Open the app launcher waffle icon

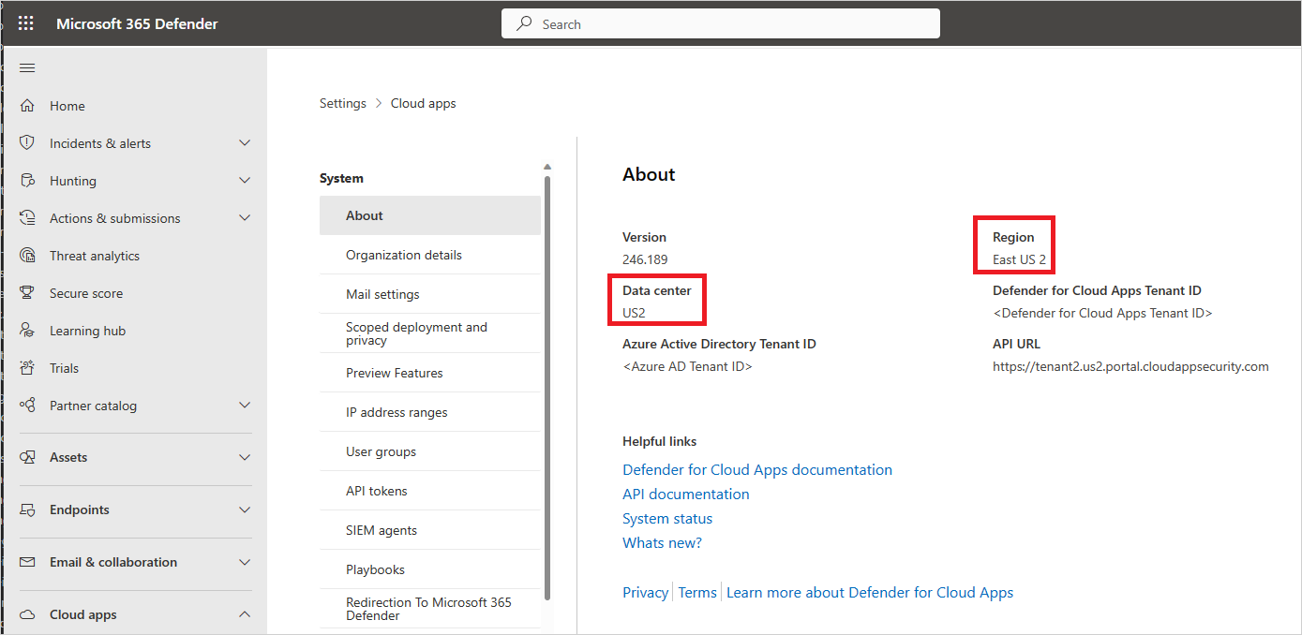tap(26, 23)
